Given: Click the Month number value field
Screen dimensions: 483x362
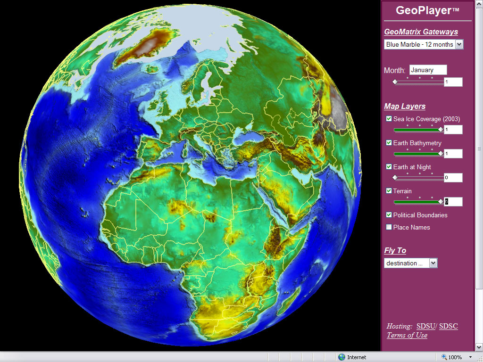Looking at the screenshot, I should pos(453,82).
